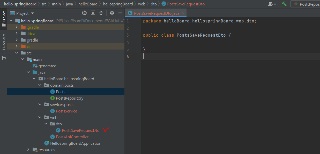The width and height of the screenshot is (320, 154).
Task: Click the PostsSaveRequestDto class name in code
Action: (201, 35)
